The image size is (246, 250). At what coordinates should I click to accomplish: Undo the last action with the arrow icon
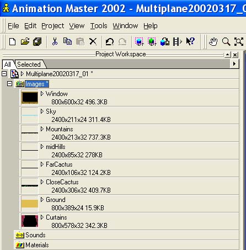tap(110, 41)
